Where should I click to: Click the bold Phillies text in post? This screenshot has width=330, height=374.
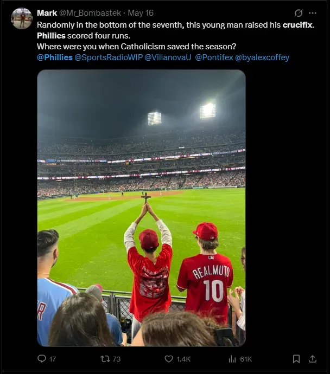51,36
